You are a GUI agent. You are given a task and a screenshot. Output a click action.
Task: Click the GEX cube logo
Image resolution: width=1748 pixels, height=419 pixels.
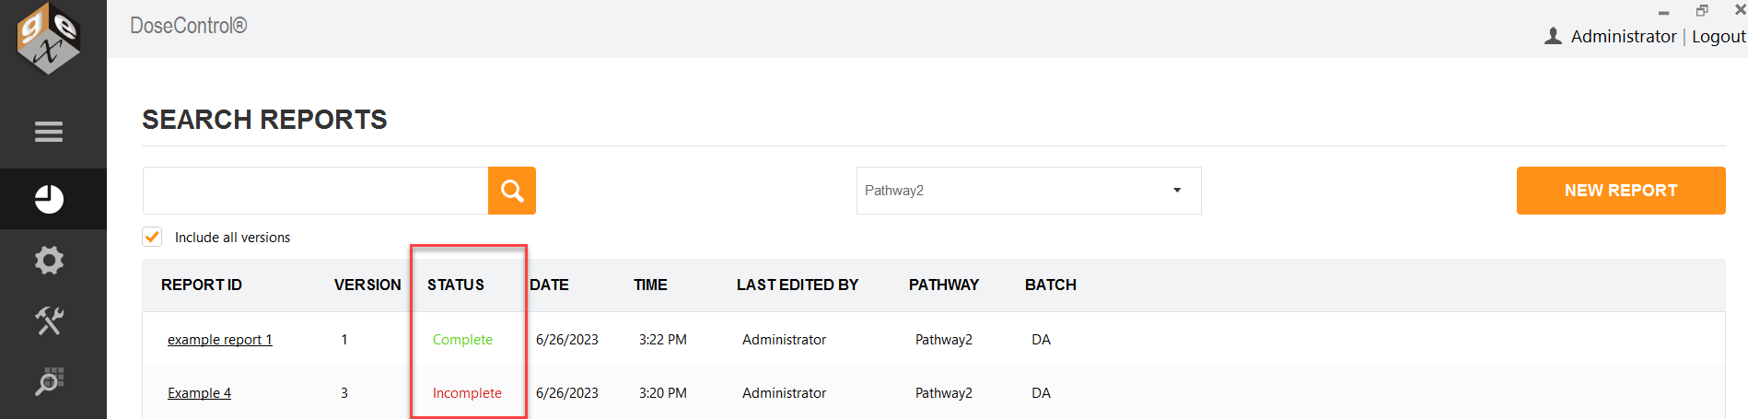49,39
